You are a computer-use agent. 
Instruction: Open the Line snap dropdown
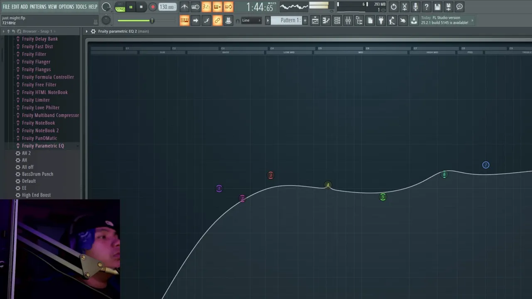pos(251,20)
